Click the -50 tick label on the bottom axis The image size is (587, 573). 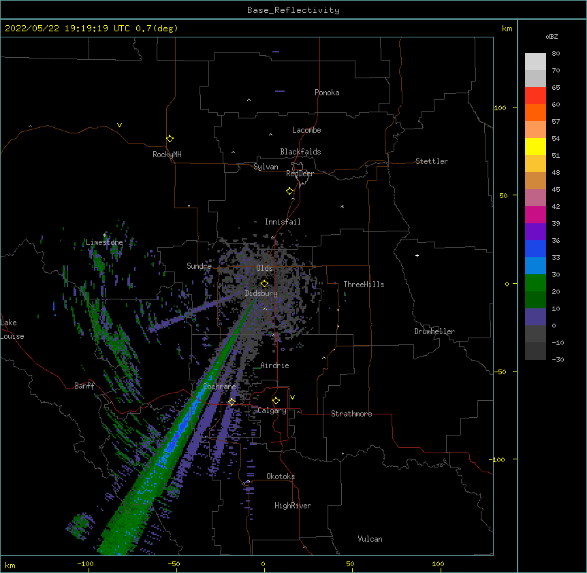[x=174, y=563]
